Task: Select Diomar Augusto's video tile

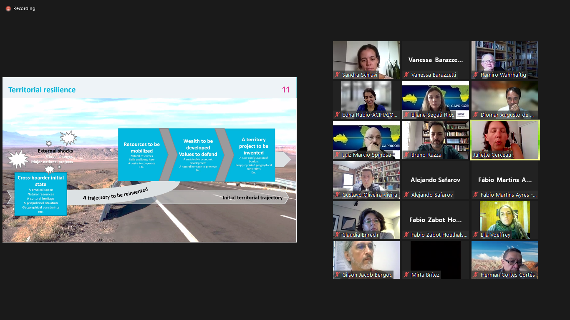Action: pyautogui.click(x=505, y=100)
